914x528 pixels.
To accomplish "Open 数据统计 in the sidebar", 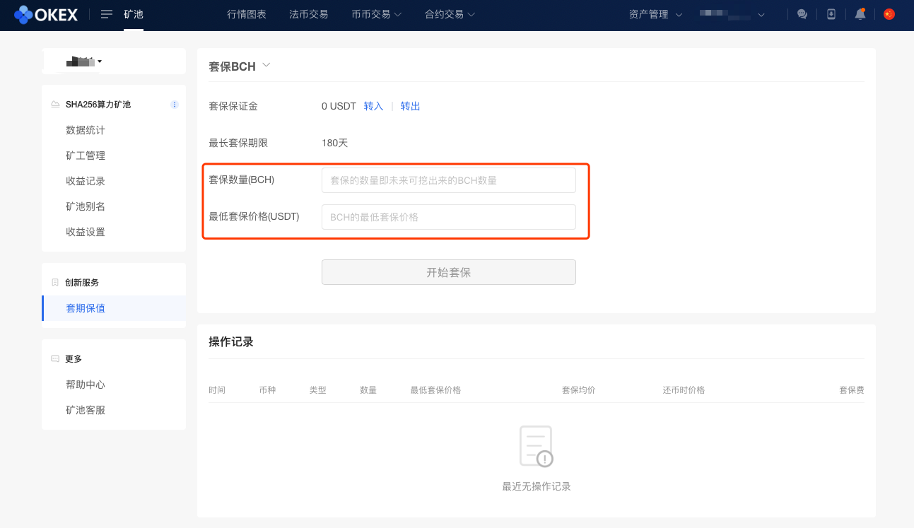I will pos(86,130).
